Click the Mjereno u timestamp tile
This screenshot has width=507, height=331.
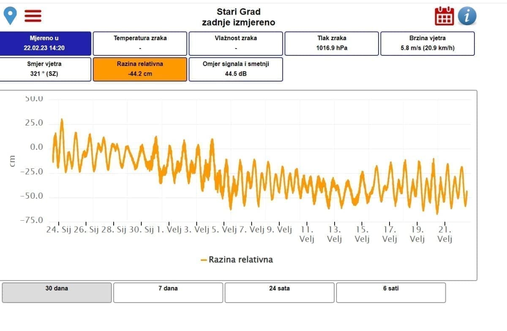coord(45,43)
